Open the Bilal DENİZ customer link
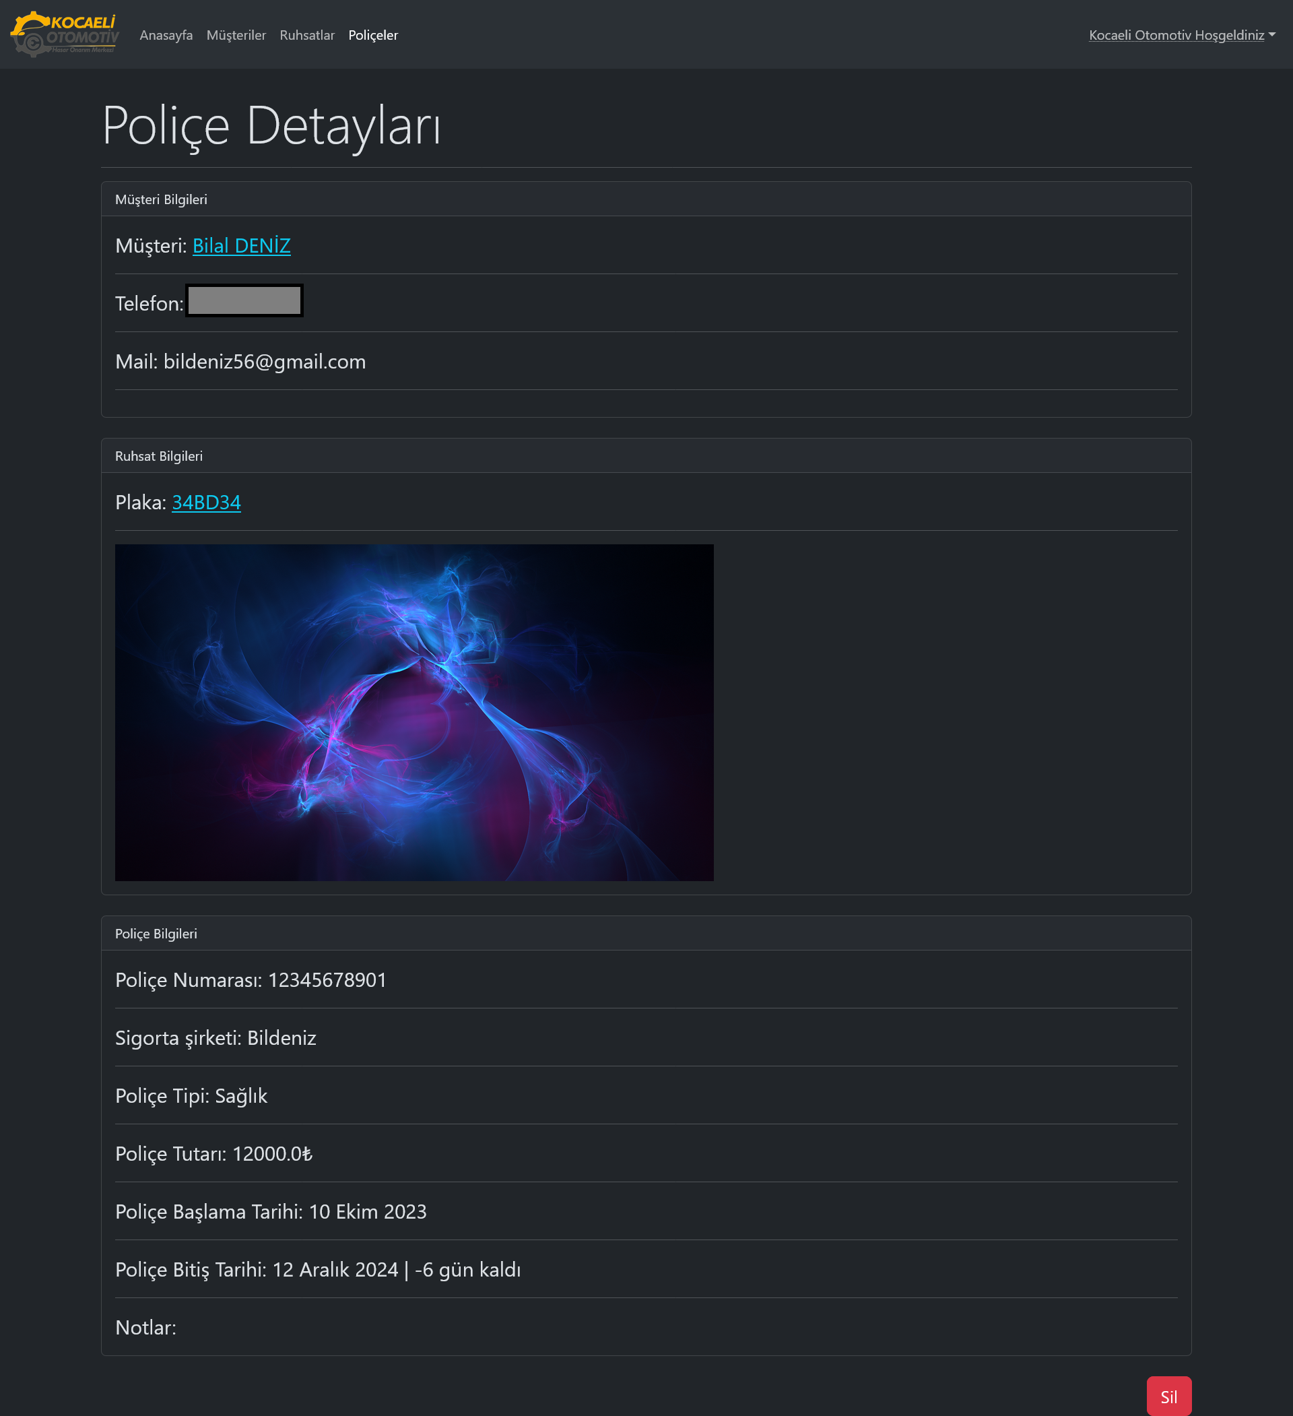1293x1416 pixels. (241, 246)
